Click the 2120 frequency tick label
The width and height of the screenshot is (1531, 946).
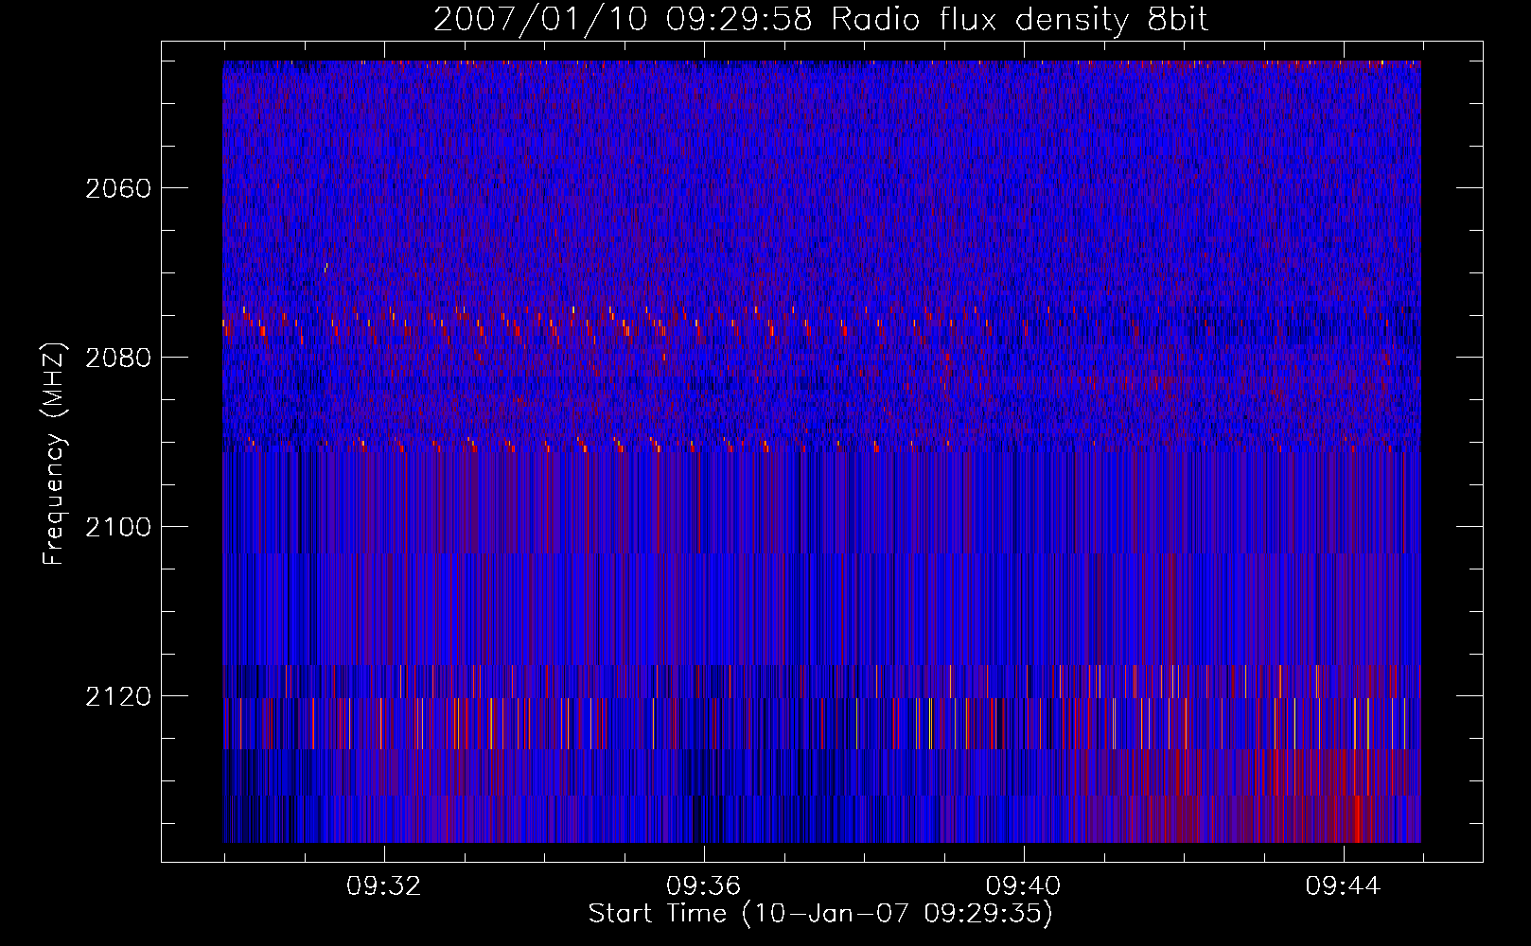pos(118,696)
